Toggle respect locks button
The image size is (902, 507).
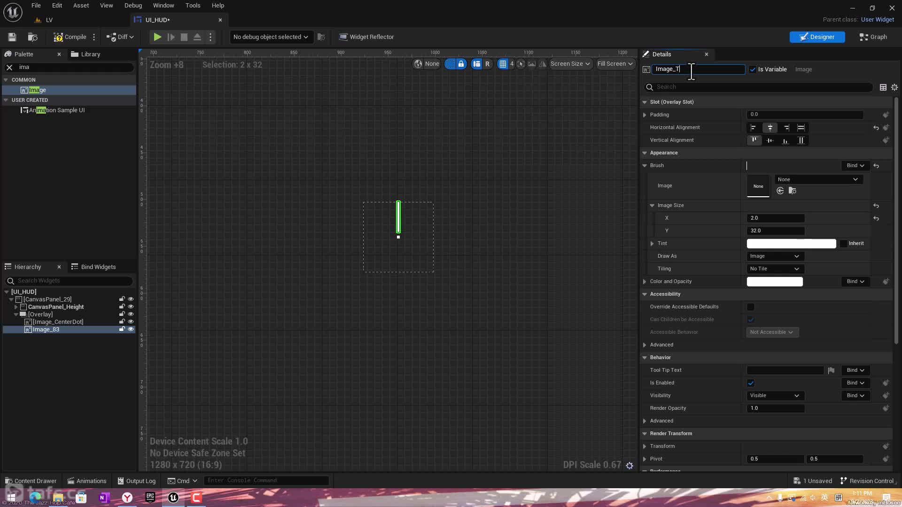pos(476,64)
